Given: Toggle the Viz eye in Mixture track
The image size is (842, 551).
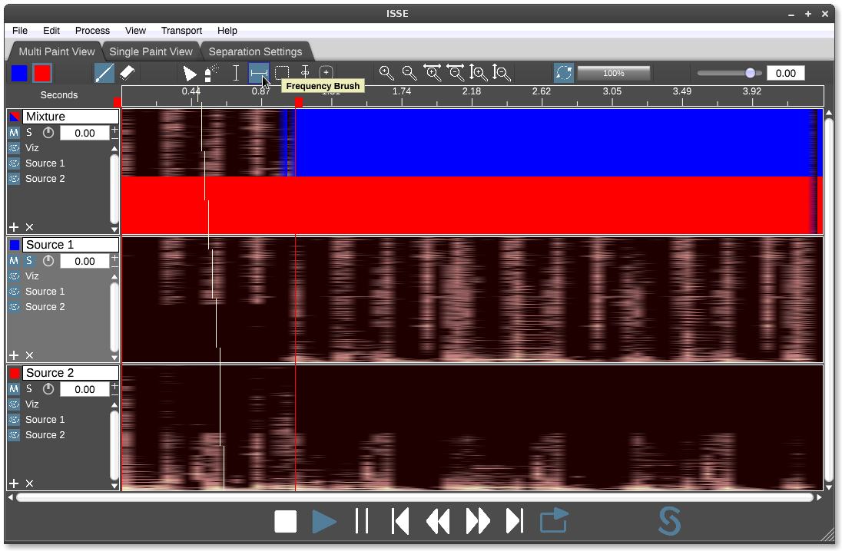Looking at the screenshot, I should pos(14,148).
